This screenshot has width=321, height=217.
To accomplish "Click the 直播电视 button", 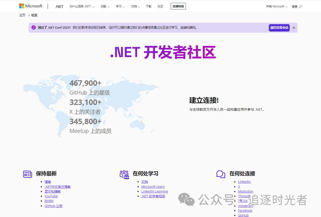I will pos(178,6).
